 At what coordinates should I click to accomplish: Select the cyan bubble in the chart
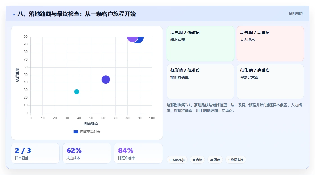coord(76,92)
